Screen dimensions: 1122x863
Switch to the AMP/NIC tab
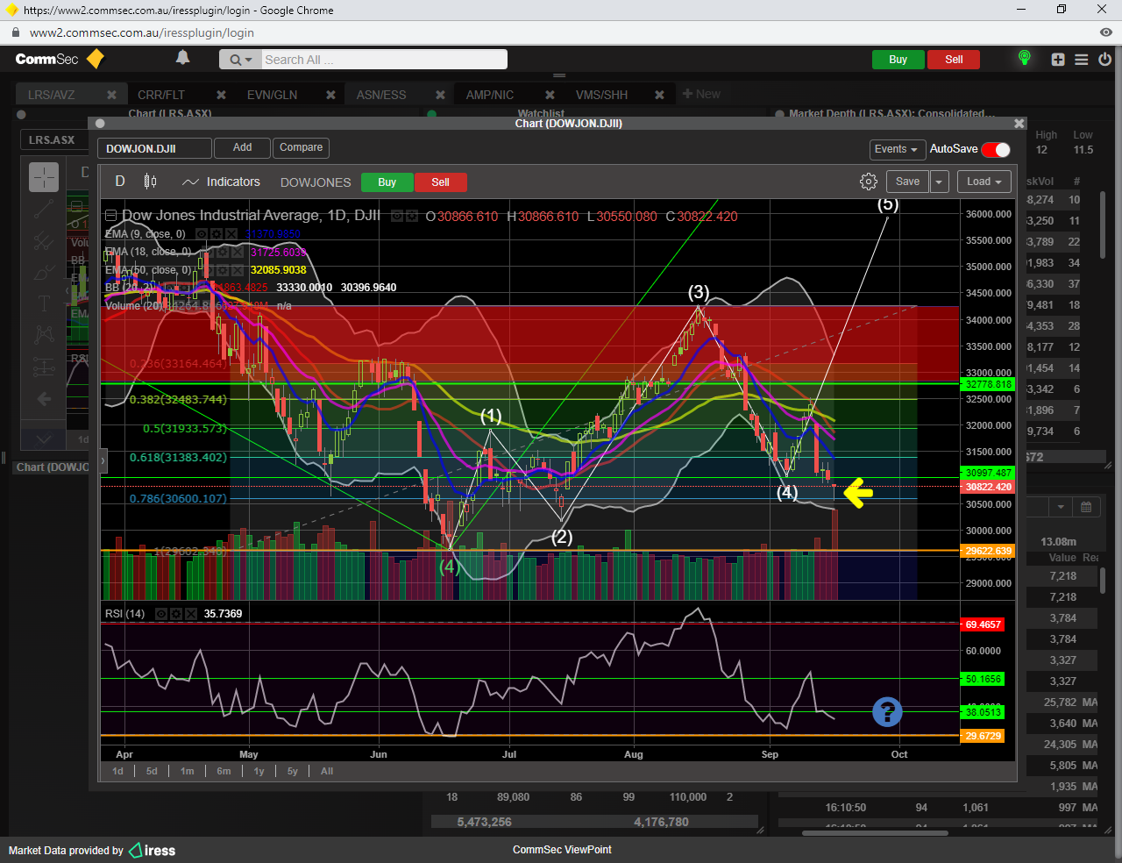click(490, 95)
